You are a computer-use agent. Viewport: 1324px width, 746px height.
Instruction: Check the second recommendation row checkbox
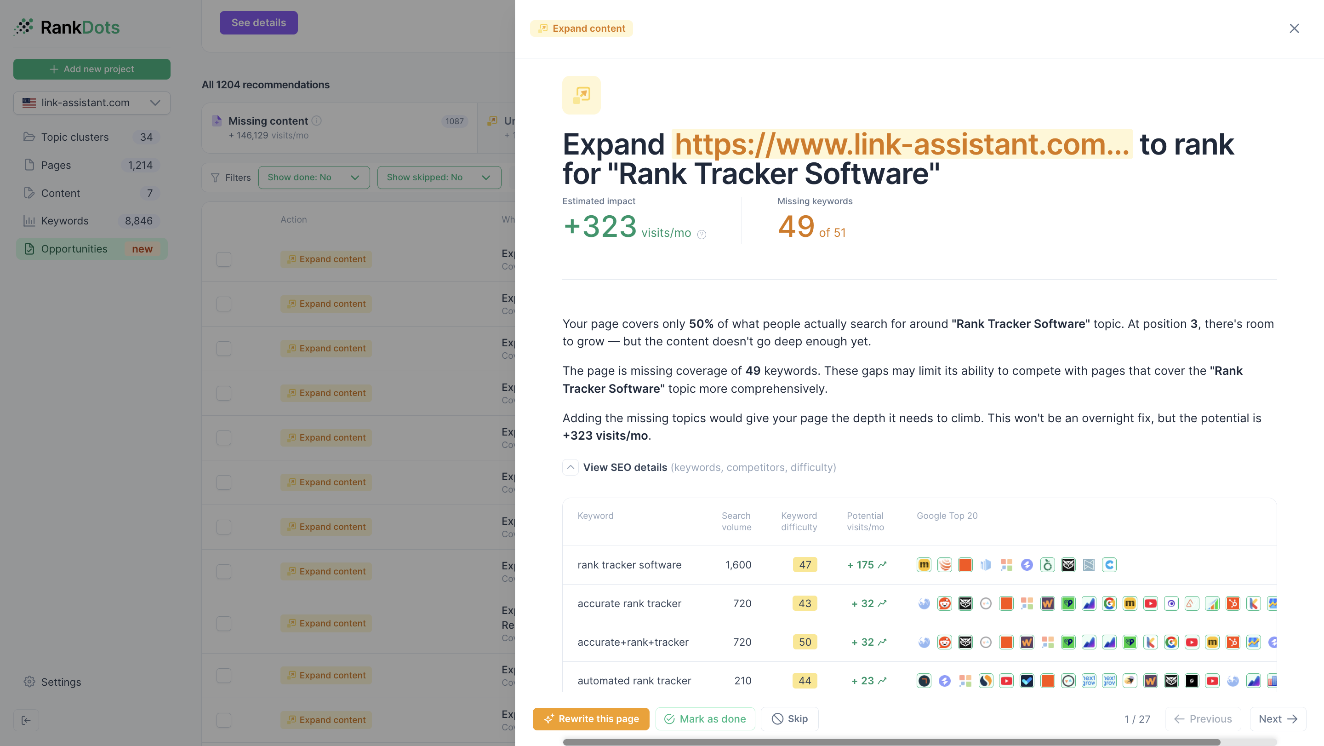pos(223,304)
